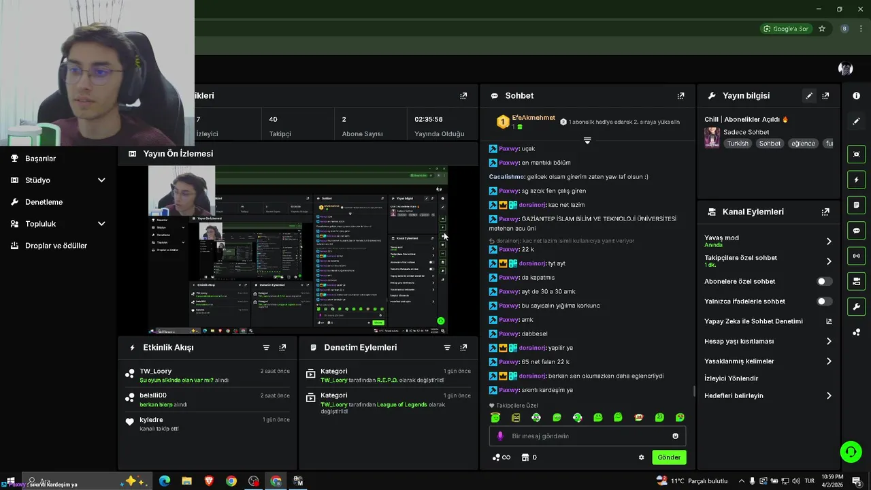This screenshot has width=871, height=490.
Task: Click the channel points icon in right rail
Action: click(856, 332)
